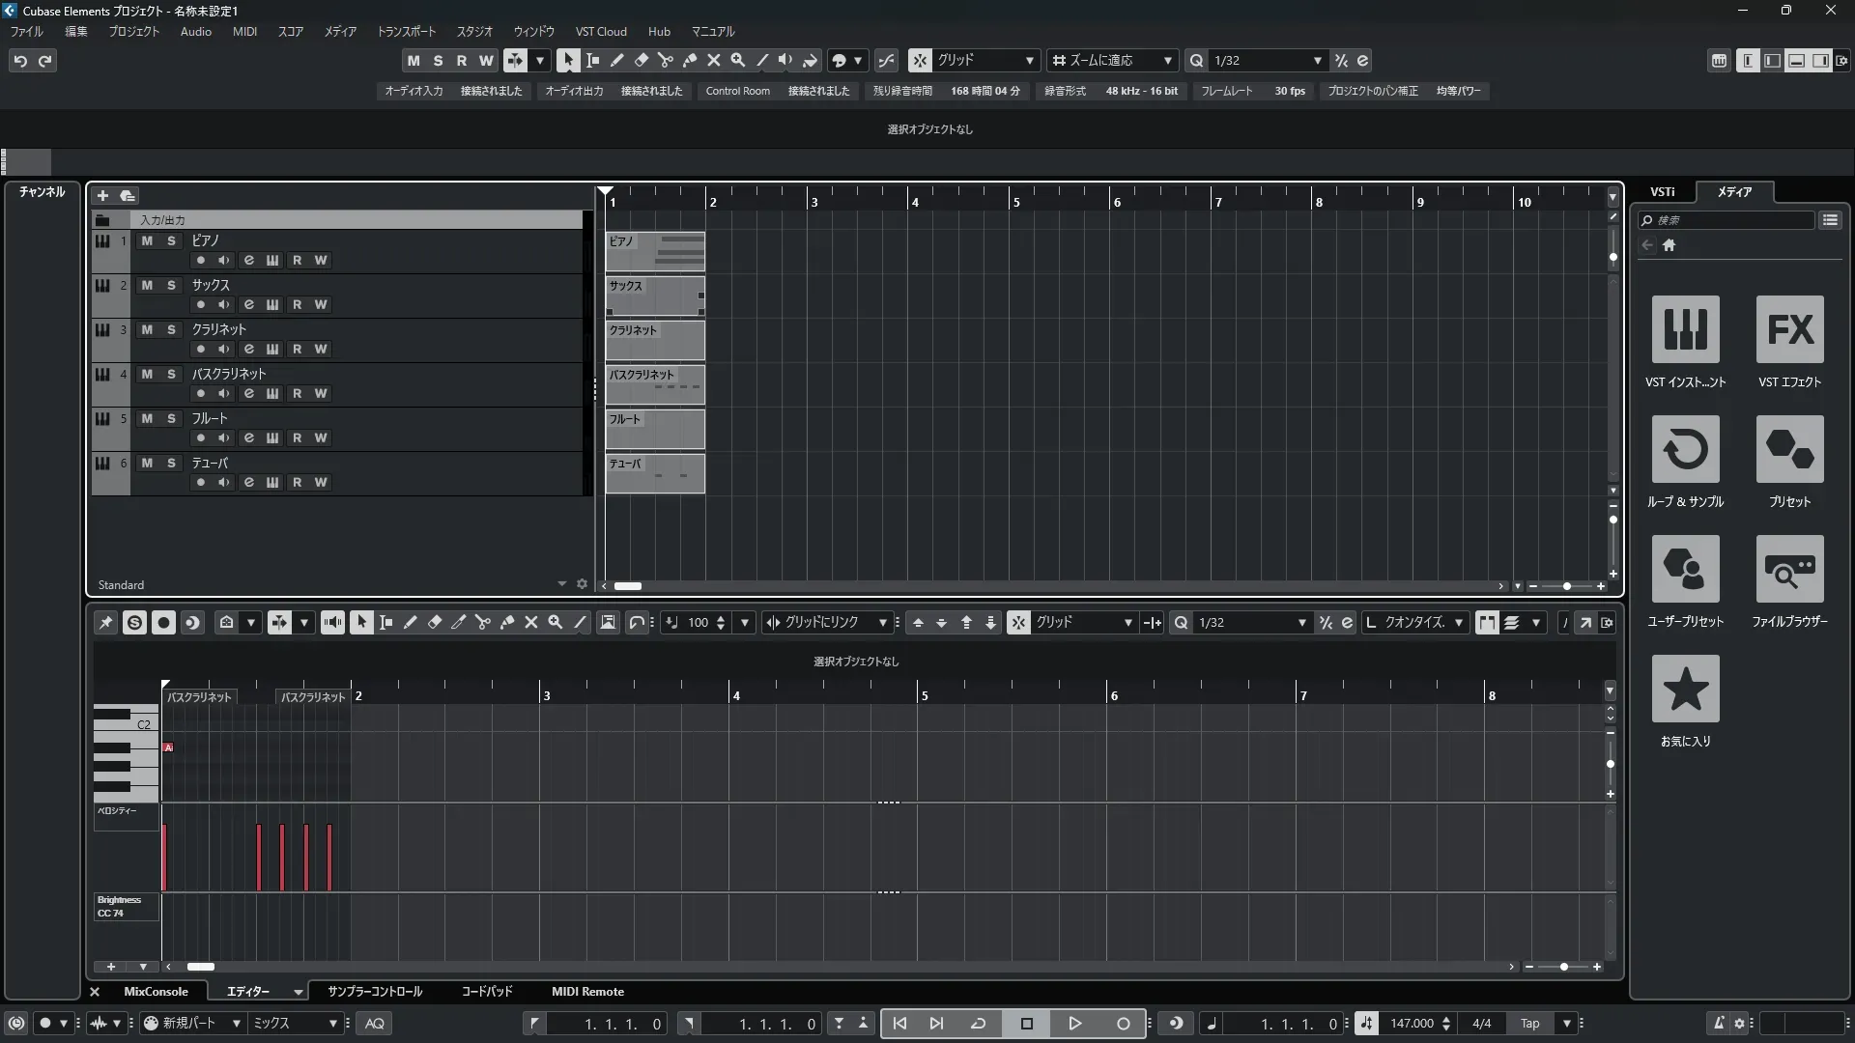1855x1043 pixels.
Task: Open VST Instruments in the media panel
Action: 1685,330
